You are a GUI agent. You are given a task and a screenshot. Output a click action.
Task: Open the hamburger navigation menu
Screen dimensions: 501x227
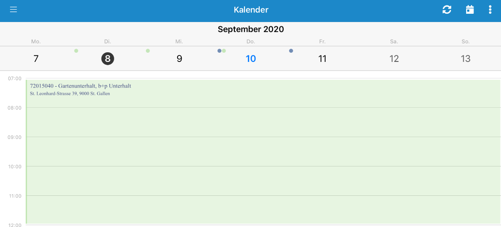pyautogui.click(x=13, y=10)
